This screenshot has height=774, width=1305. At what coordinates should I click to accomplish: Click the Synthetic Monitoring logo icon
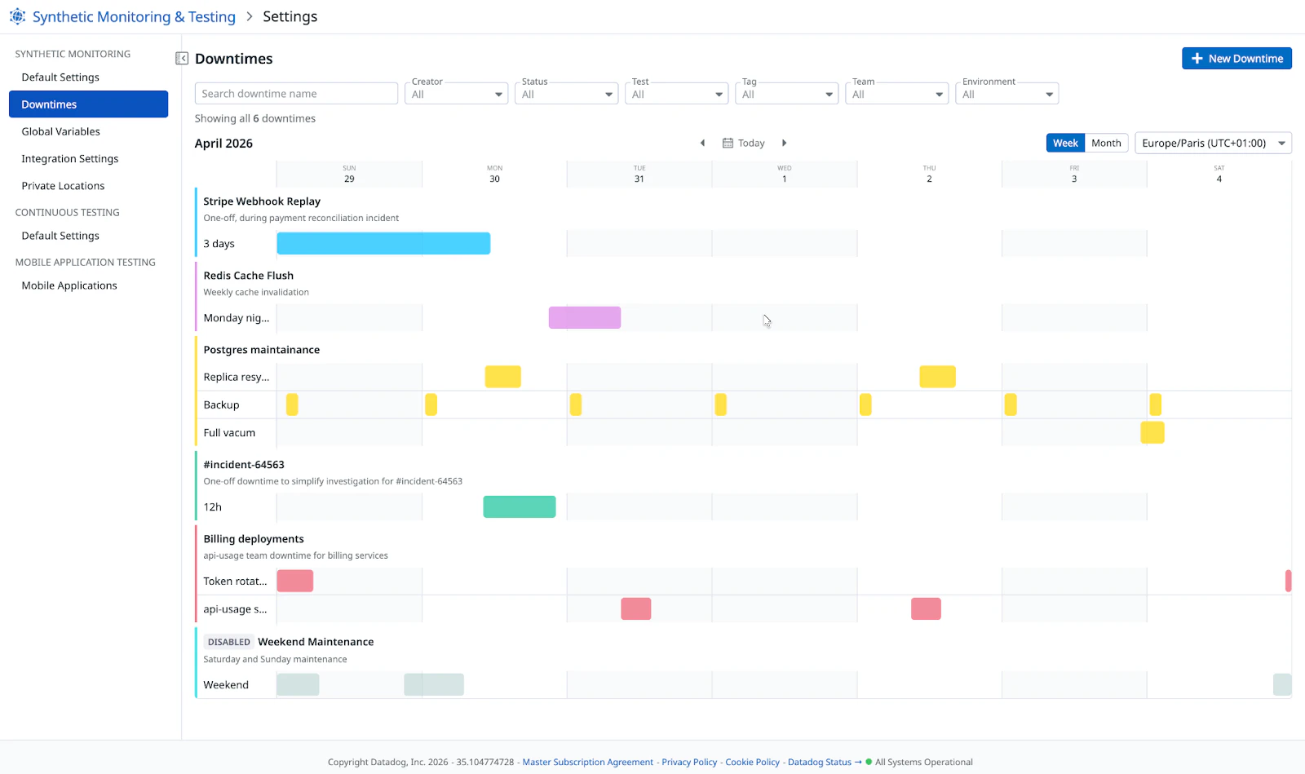pyautogui.click(x=17, y=16)
